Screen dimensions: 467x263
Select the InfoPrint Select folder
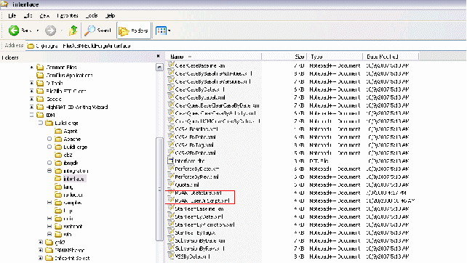pyautogui.click(x=68, y=258)
